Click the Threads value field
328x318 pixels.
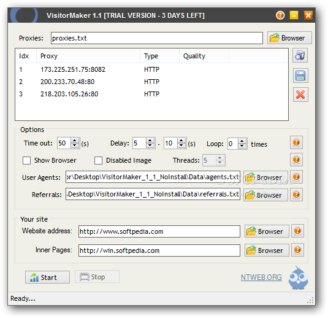(209, 160)
